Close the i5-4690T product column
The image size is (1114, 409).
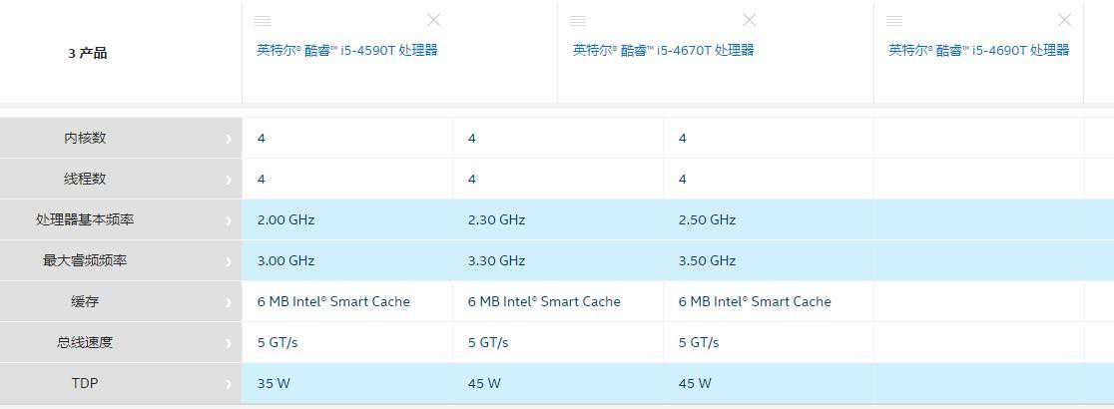click(x=1064, y=20)
